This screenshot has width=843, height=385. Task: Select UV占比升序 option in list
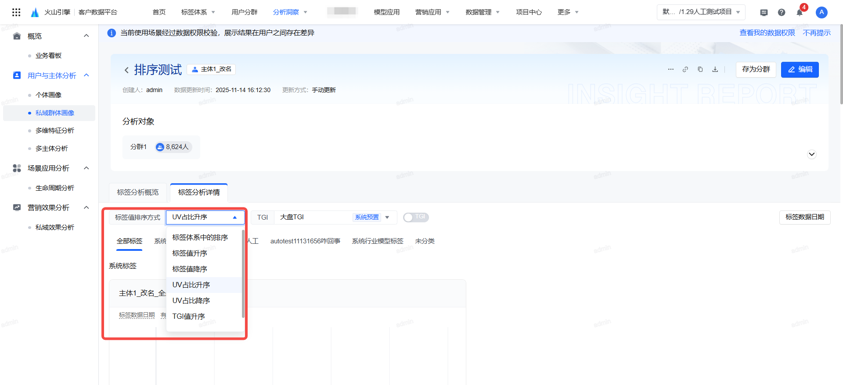pyautogui.click(x=204, y=285)
